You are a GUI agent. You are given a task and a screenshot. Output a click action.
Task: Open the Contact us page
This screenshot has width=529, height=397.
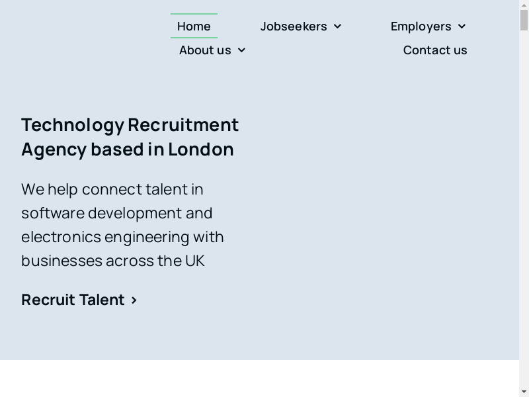(x=435, y=50)
